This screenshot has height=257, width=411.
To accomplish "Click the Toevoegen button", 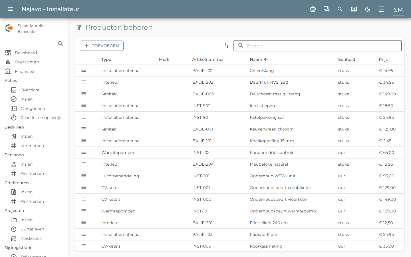I will click(102, 46).
